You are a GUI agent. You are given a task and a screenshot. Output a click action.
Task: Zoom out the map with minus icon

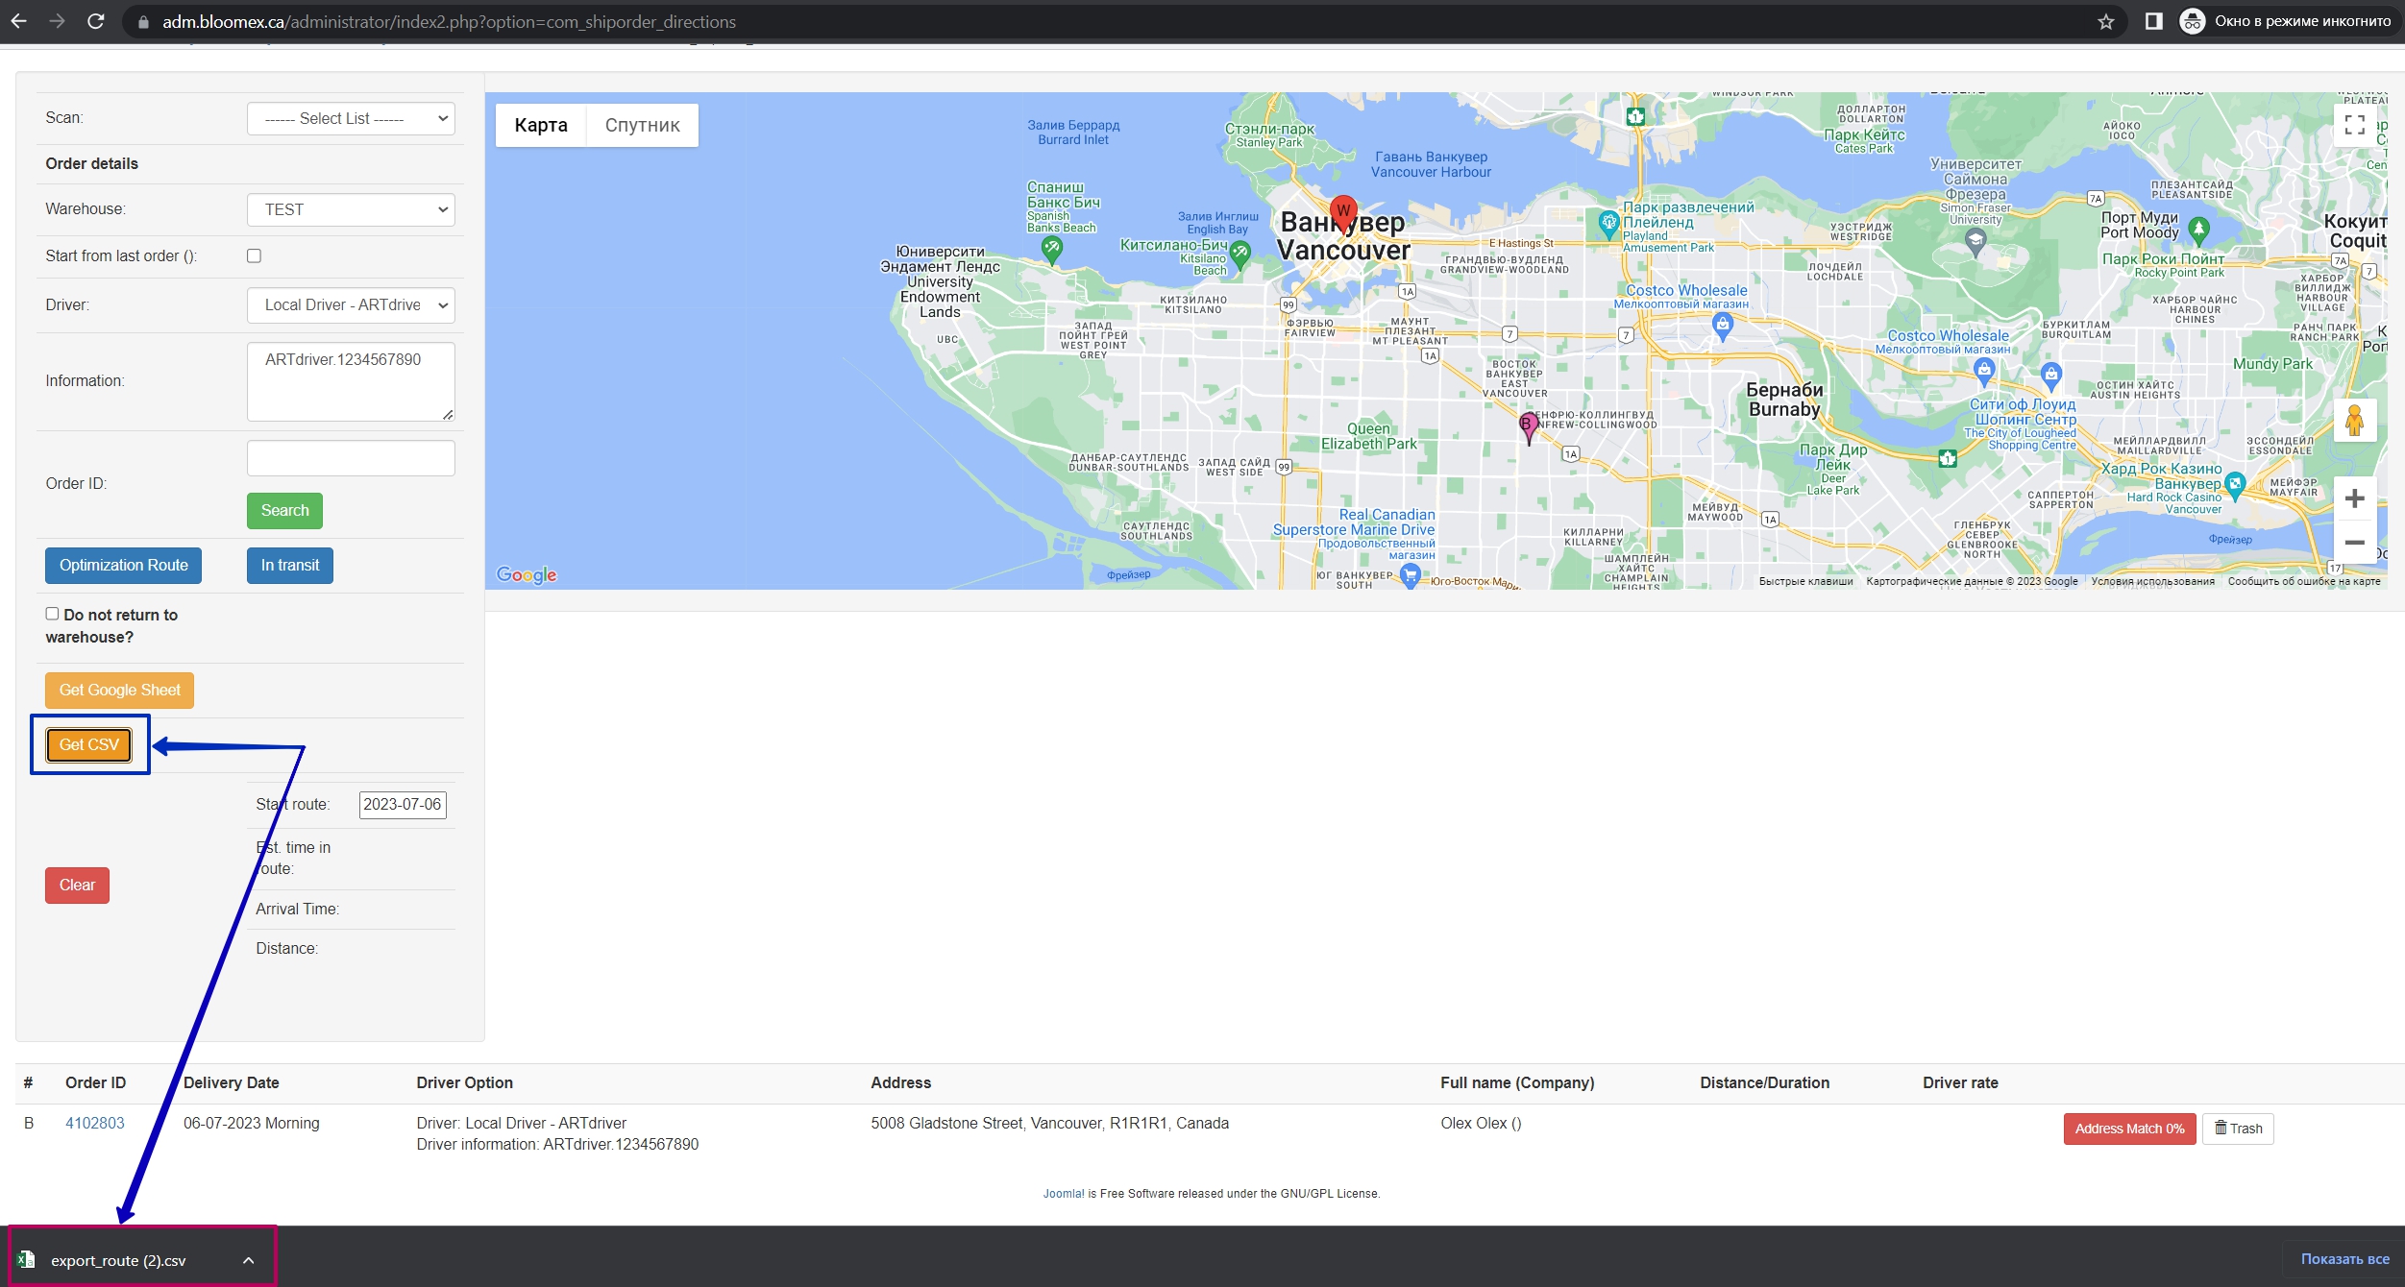[2354, 543]
